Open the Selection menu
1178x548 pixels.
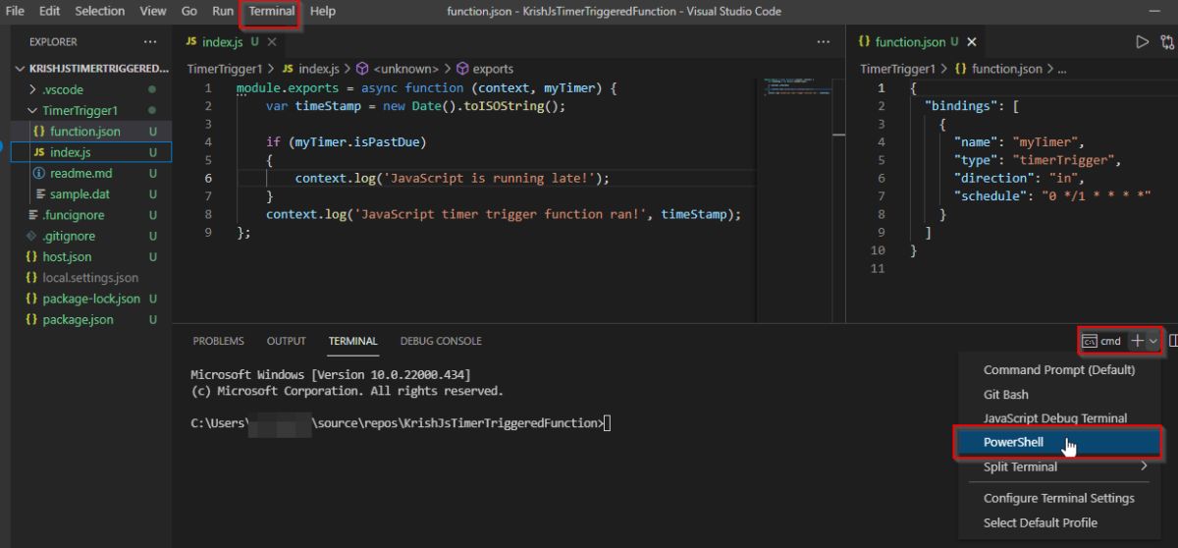click(100, 11)
